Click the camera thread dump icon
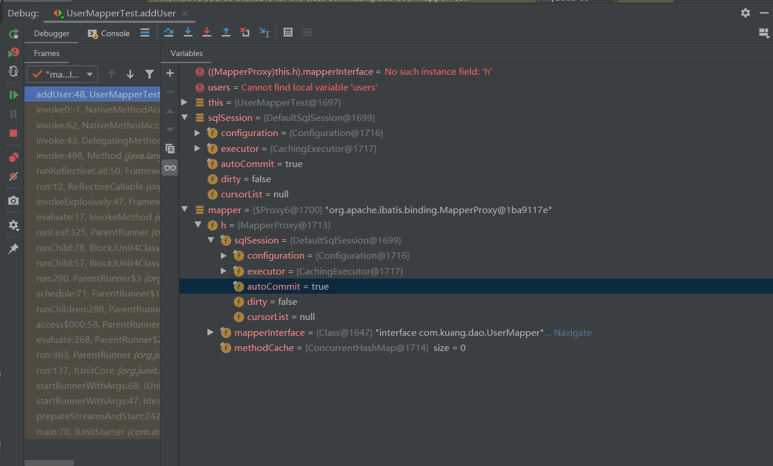773x466 pixels. tap(13, 200)
